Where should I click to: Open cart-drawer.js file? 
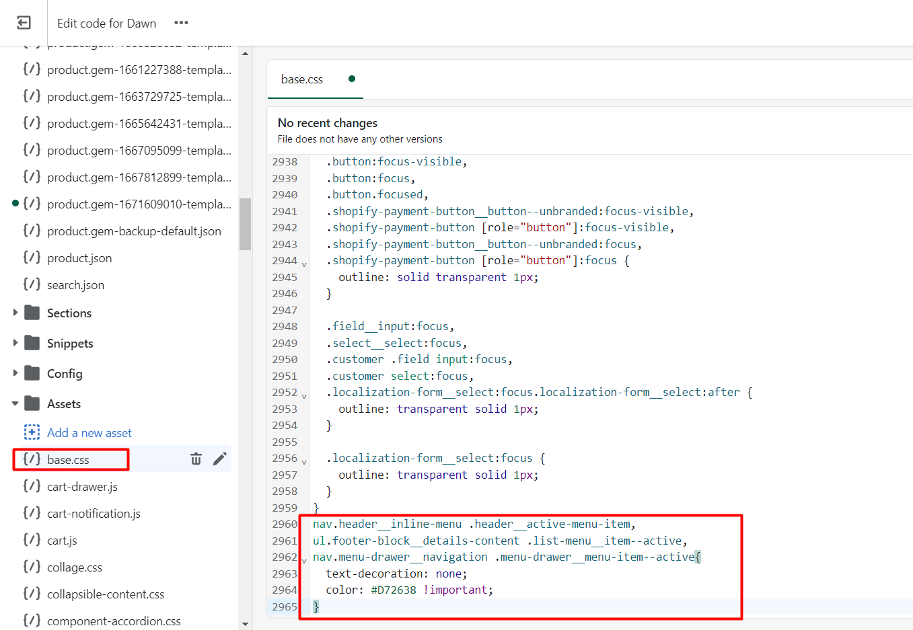tap(82, 486)
